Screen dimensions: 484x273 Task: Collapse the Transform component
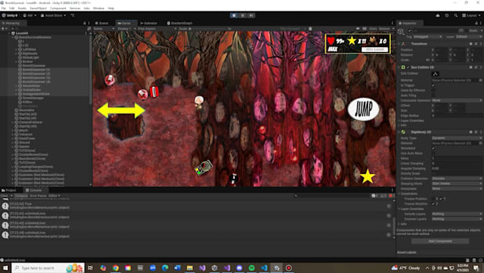click(x=399, y=44)
